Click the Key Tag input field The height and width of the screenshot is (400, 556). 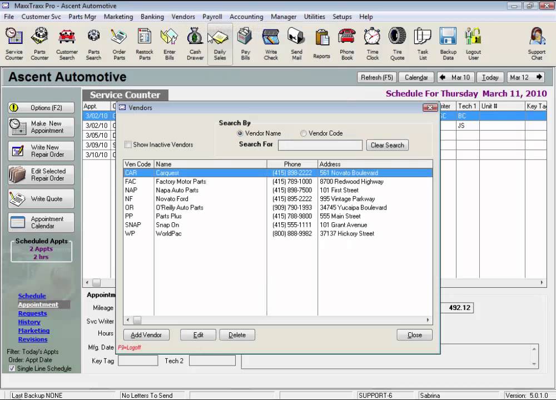[138, 361]
